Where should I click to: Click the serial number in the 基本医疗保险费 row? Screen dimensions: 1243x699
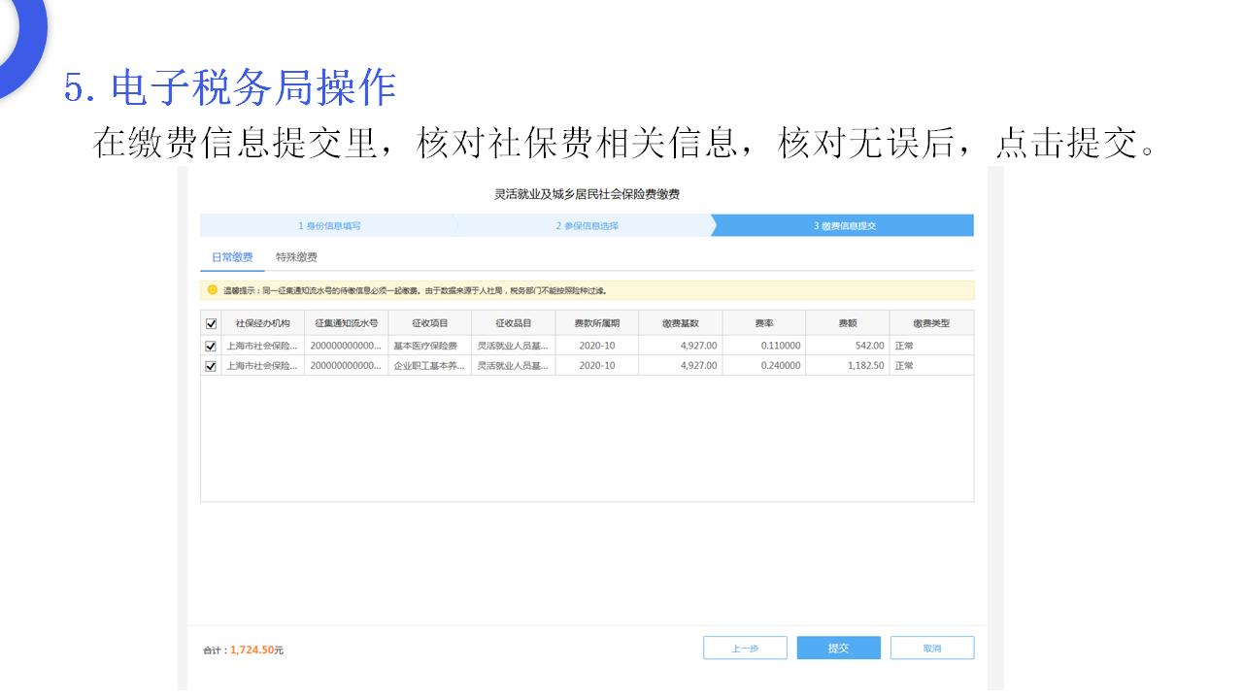[x=346, y=346]
